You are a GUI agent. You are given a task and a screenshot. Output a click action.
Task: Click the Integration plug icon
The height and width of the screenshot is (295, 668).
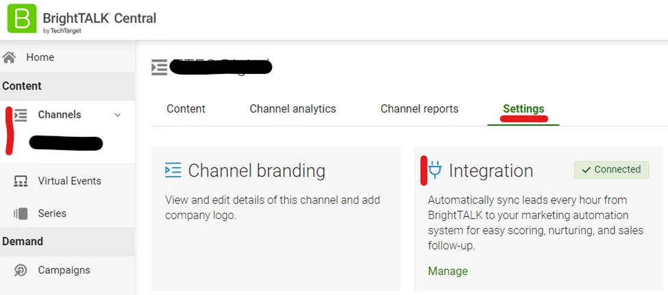[435, 170]
